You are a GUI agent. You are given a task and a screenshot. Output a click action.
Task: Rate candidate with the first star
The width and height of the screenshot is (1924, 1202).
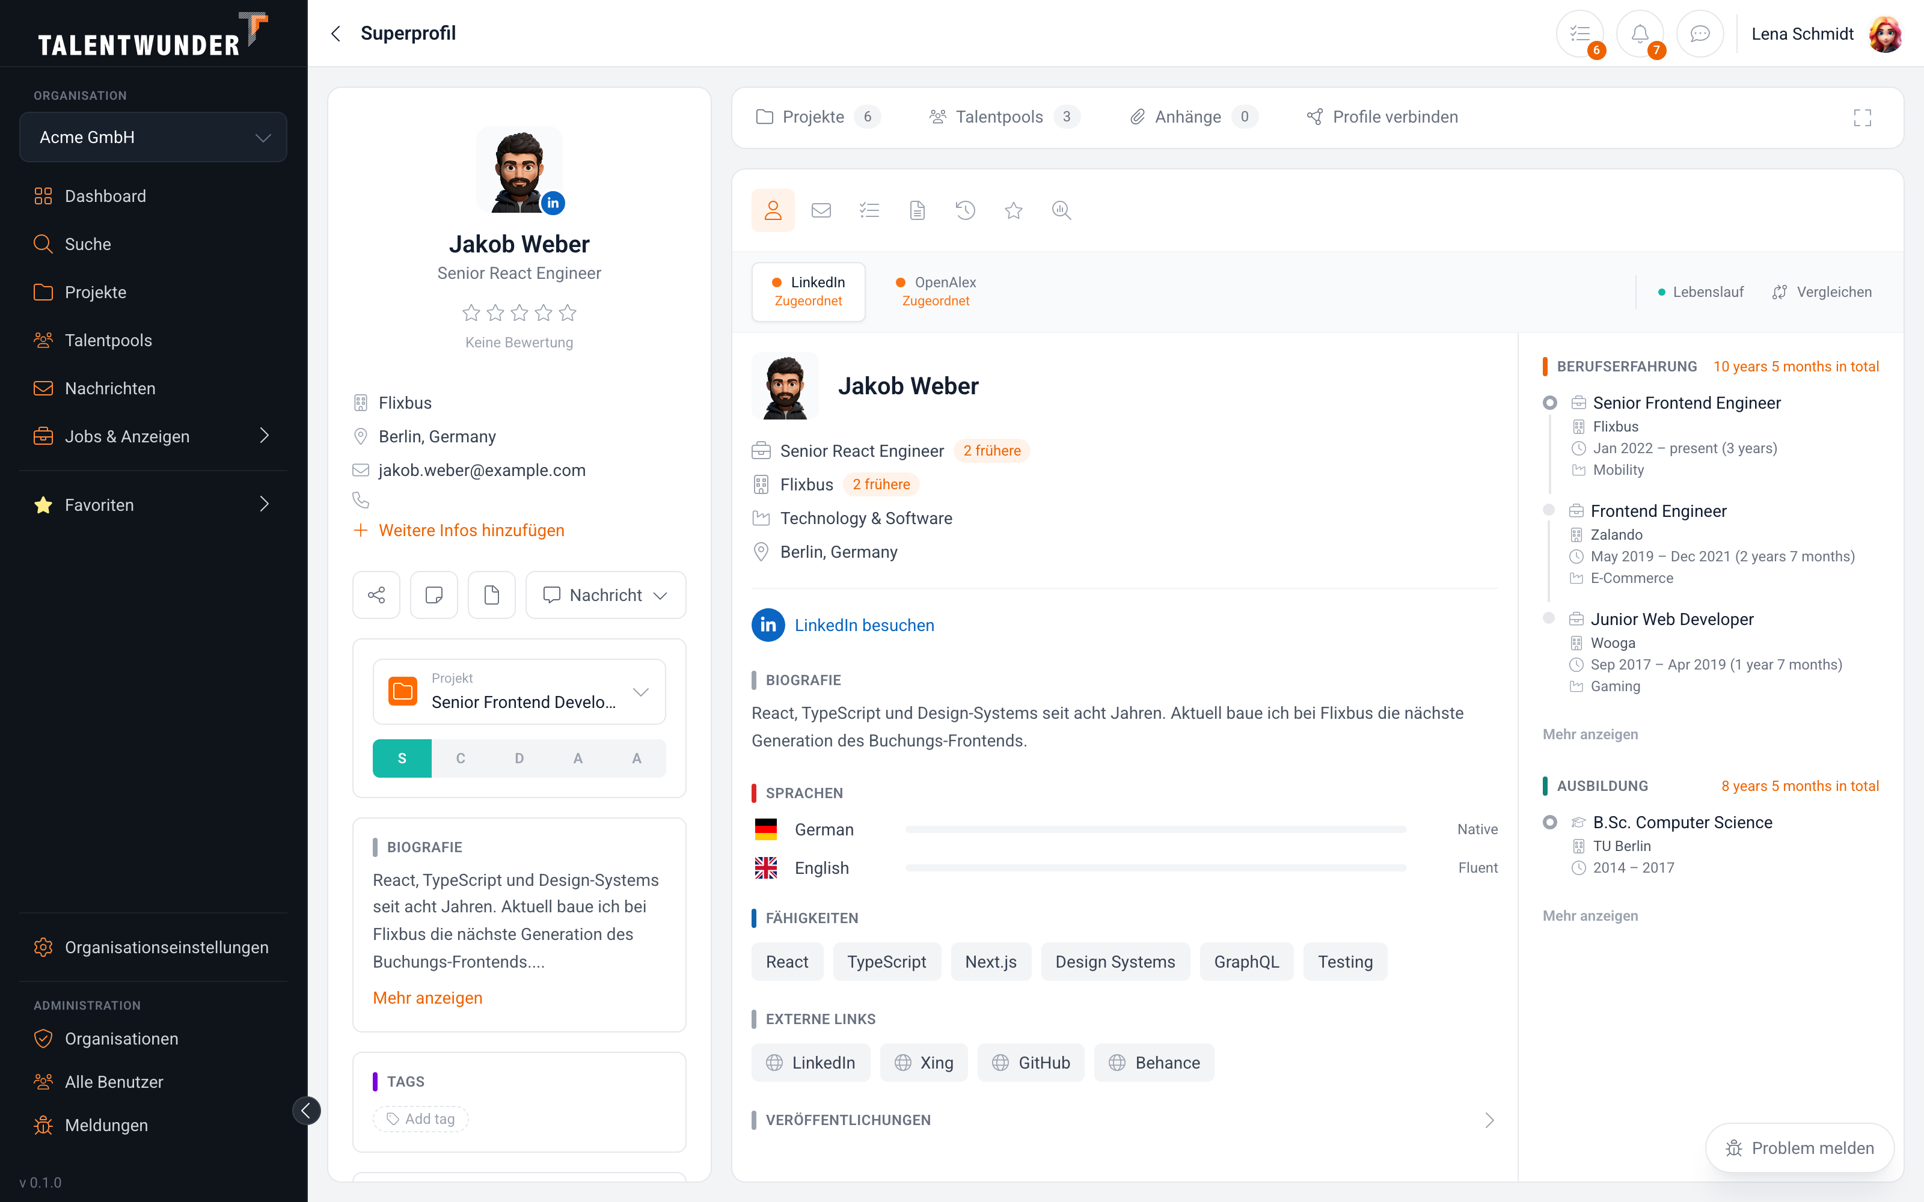(471, 313)
